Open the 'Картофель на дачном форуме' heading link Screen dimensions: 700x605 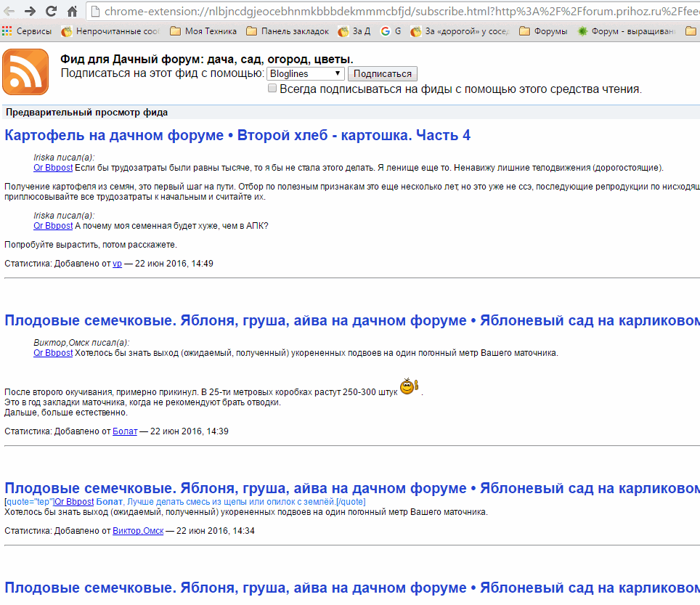click(237, 135)
